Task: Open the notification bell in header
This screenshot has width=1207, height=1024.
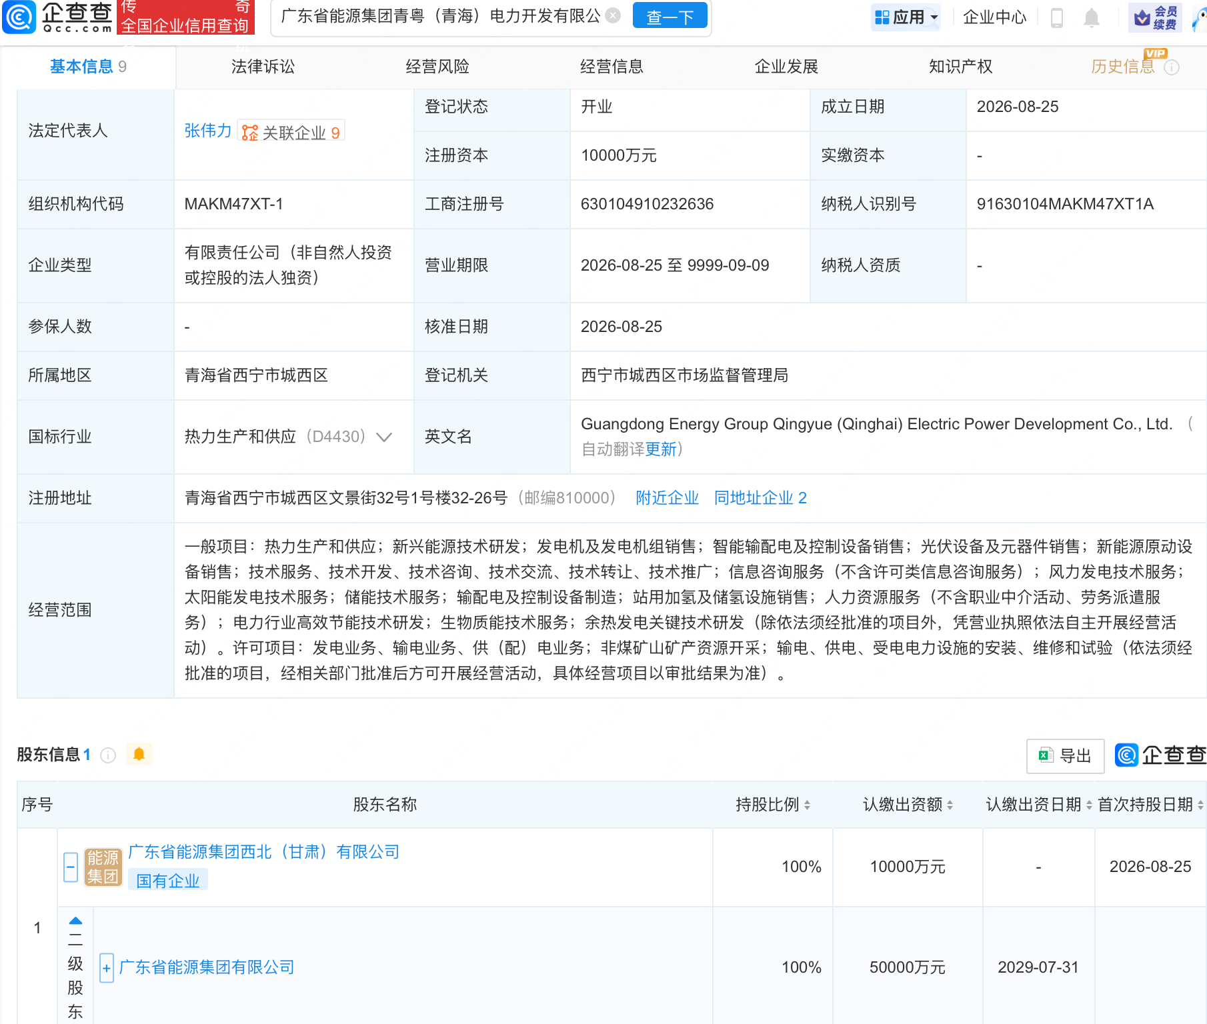Action: 1091,17
